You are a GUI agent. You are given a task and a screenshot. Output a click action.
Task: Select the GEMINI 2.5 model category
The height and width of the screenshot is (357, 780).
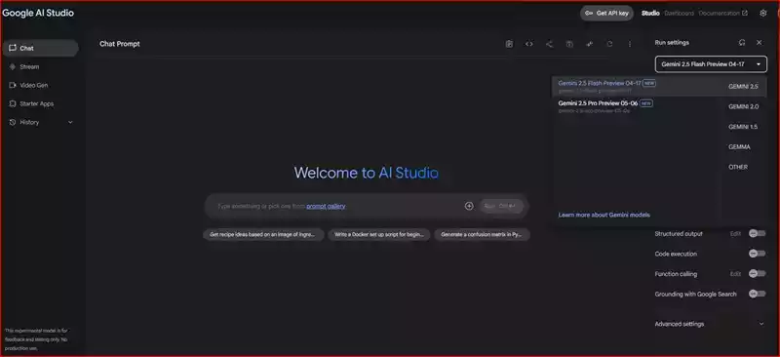[x=743, y=87]
